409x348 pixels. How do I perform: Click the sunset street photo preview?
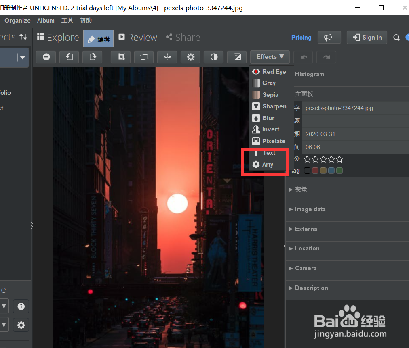click(158, 207)
